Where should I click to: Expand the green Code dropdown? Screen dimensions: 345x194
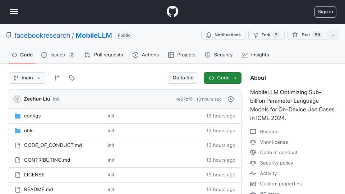pos(222,78)
